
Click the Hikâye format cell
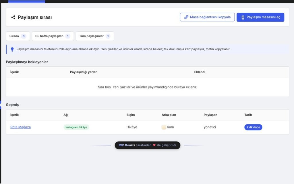pyautogui.click(x=131, y=127)
